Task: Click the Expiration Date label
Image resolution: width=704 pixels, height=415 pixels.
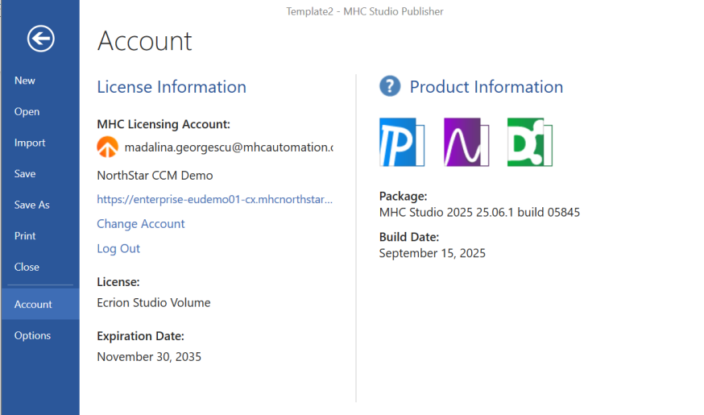Action: pyautogui.click(x=140, y=336)
